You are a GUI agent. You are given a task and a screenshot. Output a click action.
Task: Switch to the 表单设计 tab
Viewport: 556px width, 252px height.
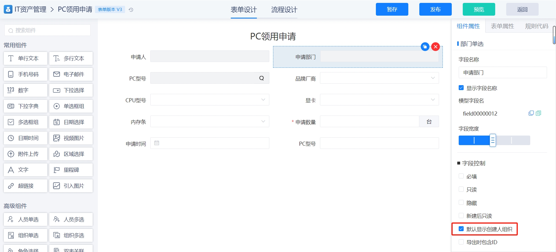(x=244, y=10)
